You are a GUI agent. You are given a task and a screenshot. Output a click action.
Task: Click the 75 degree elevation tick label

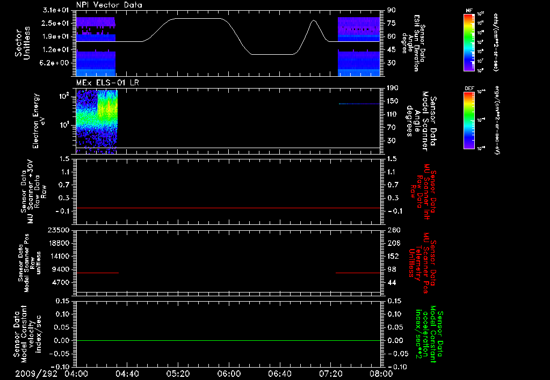[x=392, y=23]
